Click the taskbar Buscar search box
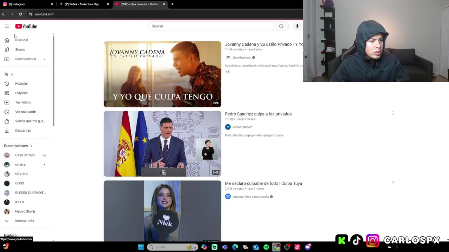 tap(172, 247)
